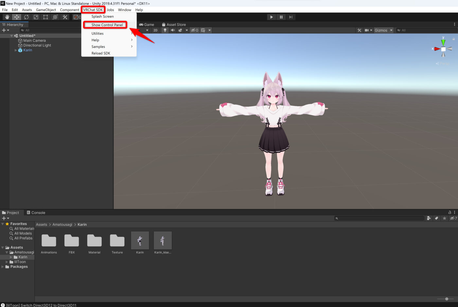The height and width of the screenshot is (307, 458).
Task: Toggle Persp projection label
Action: (443, 64)
